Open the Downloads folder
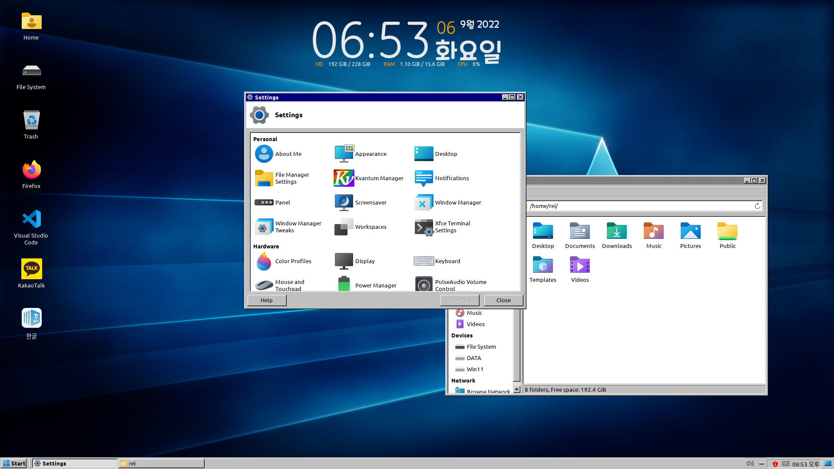 click(x=616, y=235)
